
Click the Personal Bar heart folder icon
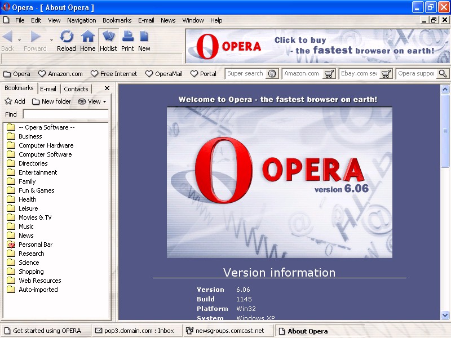(11, 244)
